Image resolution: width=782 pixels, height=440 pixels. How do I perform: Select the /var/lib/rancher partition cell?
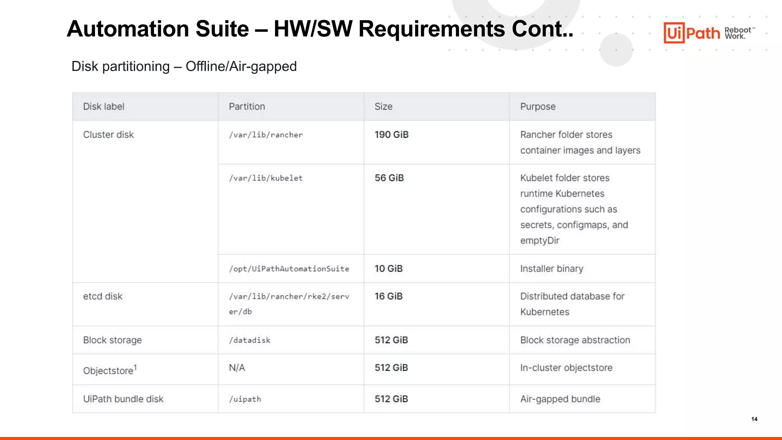[x=266, y=135]
